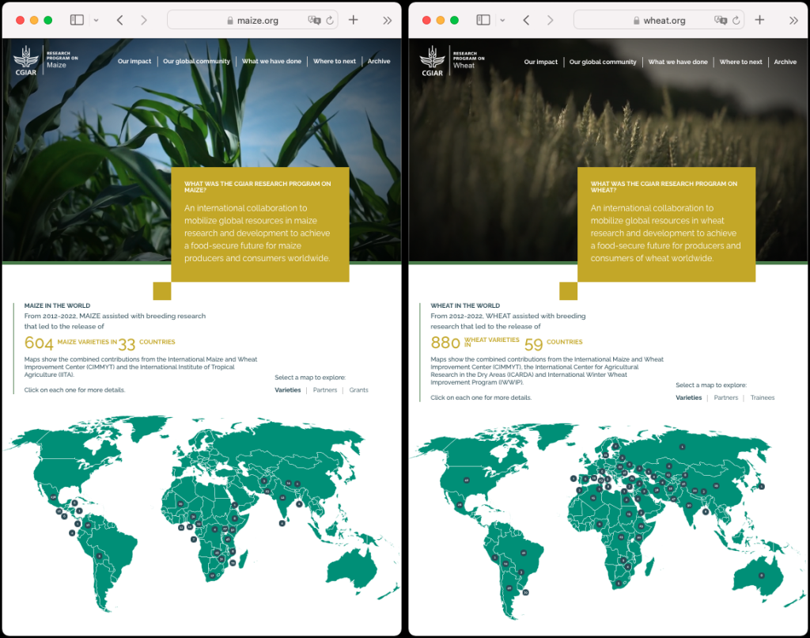810x638 pixels.
Task: Click the CGIAR logo on the wheat.org page
Action: click(x=433, y=61)
